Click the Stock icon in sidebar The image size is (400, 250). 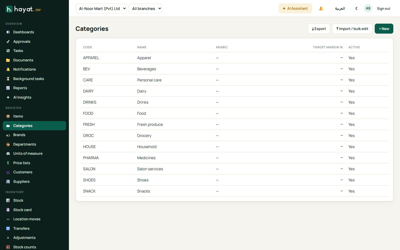coord(8,201)
